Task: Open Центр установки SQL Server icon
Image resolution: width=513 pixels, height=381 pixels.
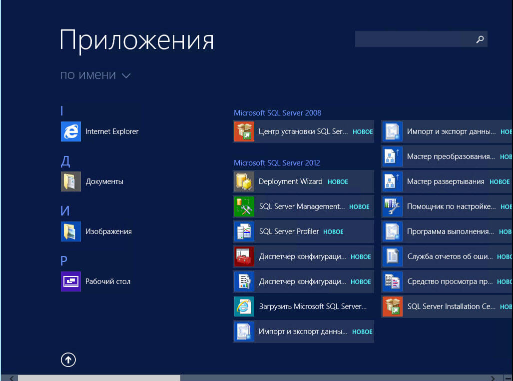Action: [244, 131]
